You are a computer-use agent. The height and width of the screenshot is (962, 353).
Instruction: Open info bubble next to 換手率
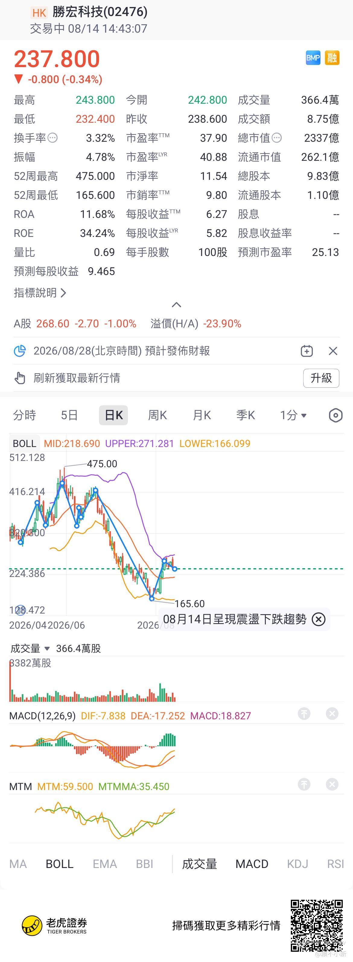click(52, 138)
